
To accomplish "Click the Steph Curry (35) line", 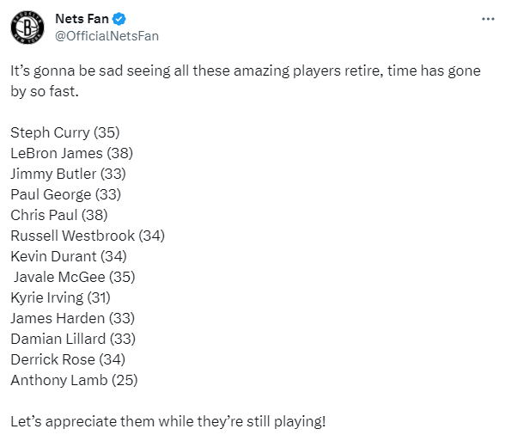I will click(65, 132).
